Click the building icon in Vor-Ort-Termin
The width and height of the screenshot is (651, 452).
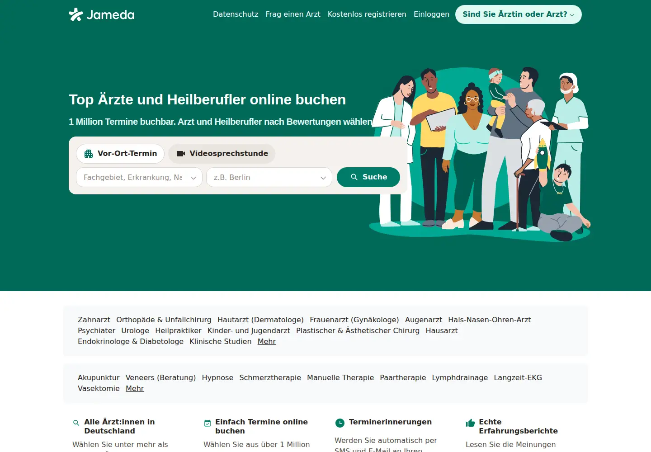point(89,154)
